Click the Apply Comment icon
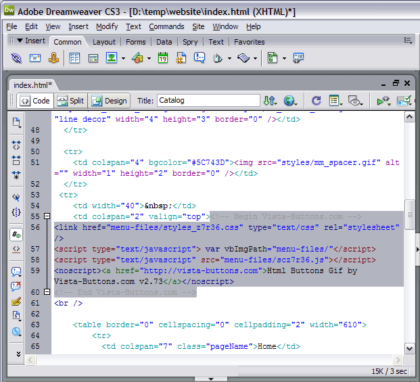The image size is (420, 382). (x=16, y=272)
